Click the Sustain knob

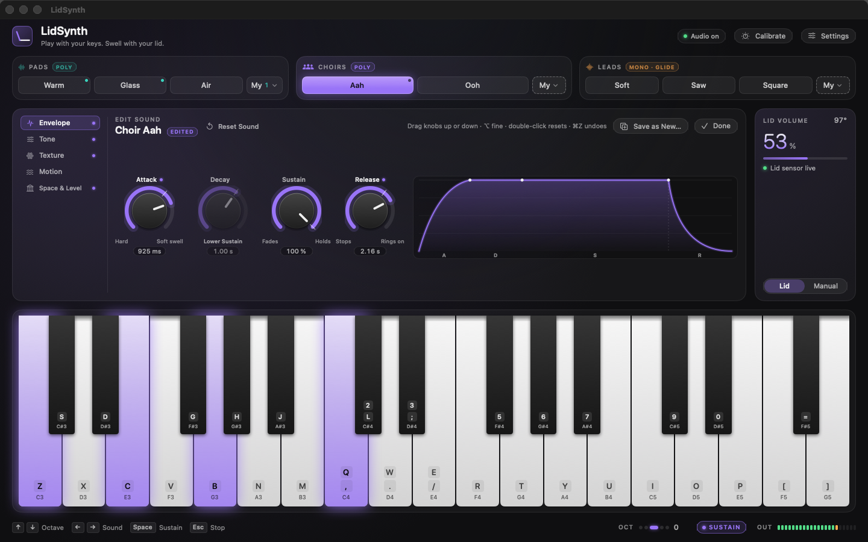tap(296, 211)
